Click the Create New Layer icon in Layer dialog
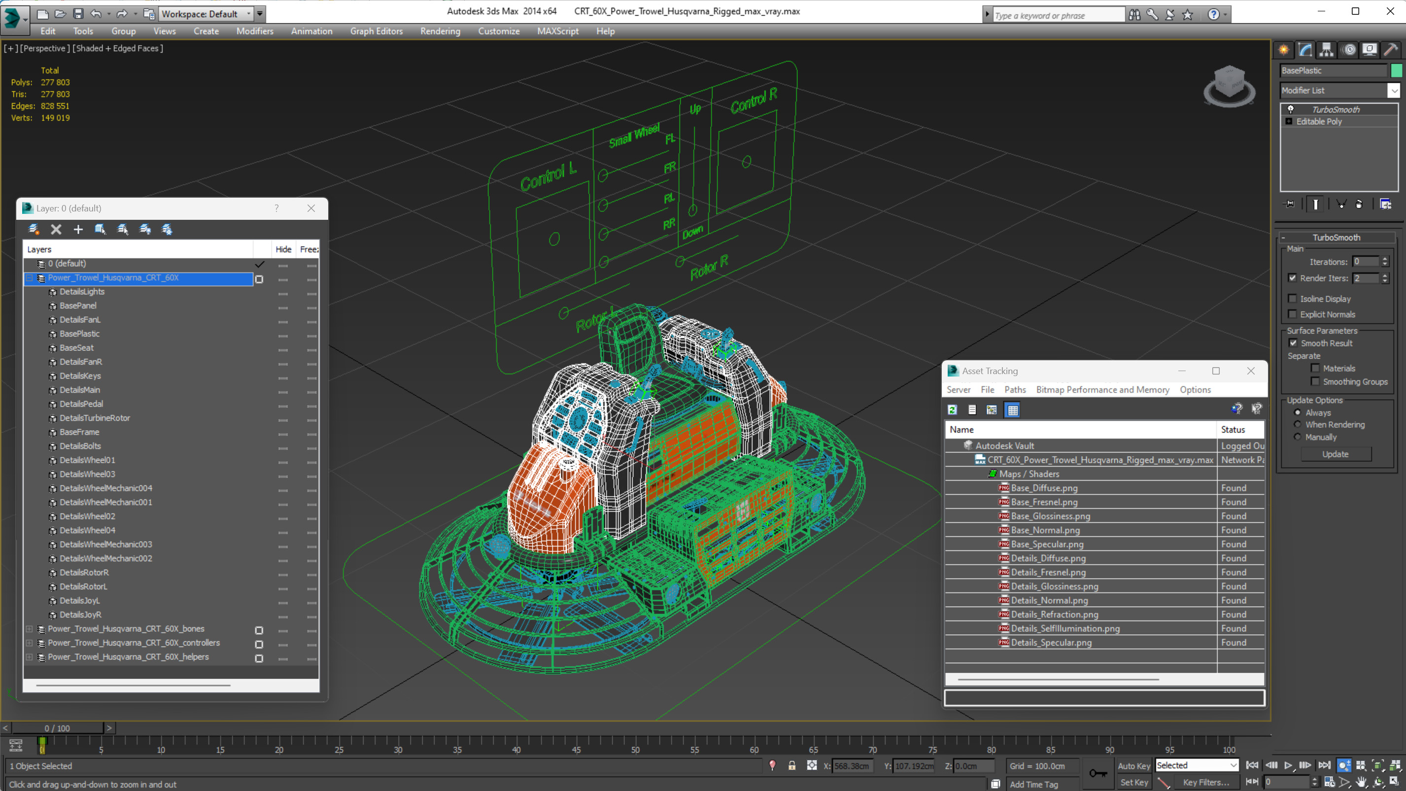 point(34,229)
